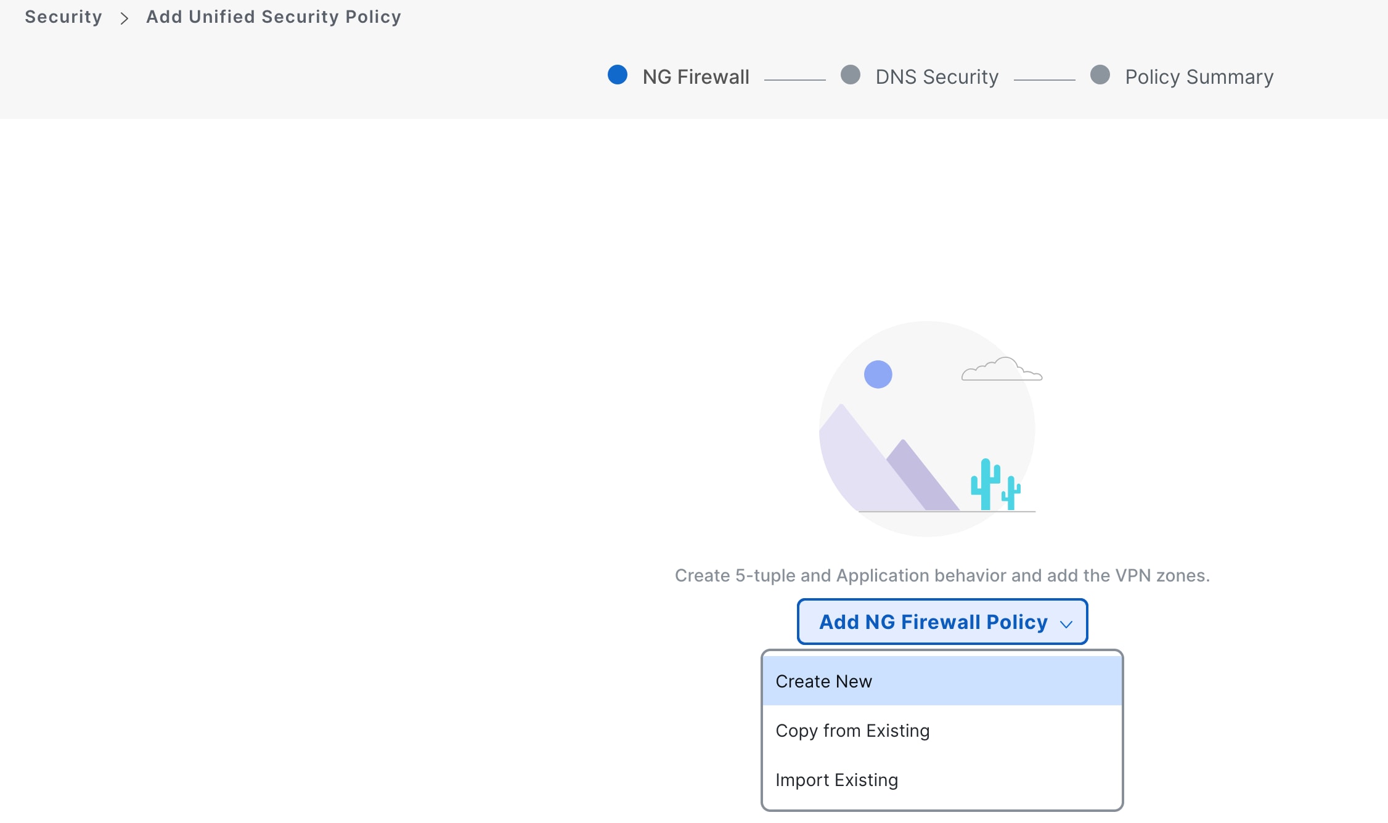Jump to the Policy Summary step label
1388x823 pixels.
click(x=1199, y=77)
